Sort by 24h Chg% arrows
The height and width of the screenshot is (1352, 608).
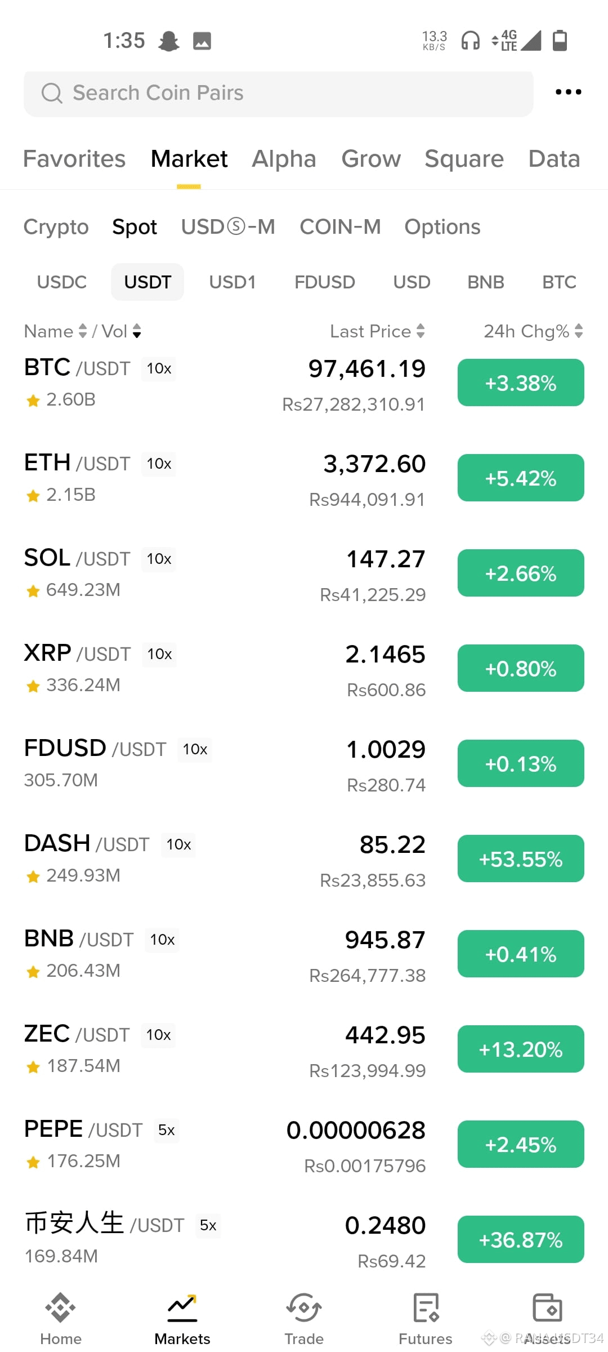tap(579, 331)
